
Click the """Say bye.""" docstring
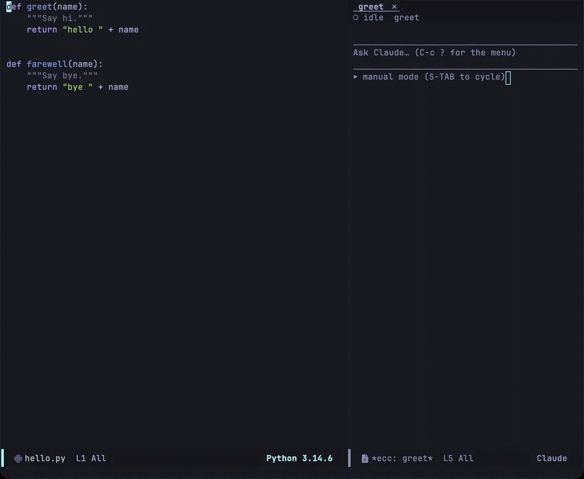62,75
